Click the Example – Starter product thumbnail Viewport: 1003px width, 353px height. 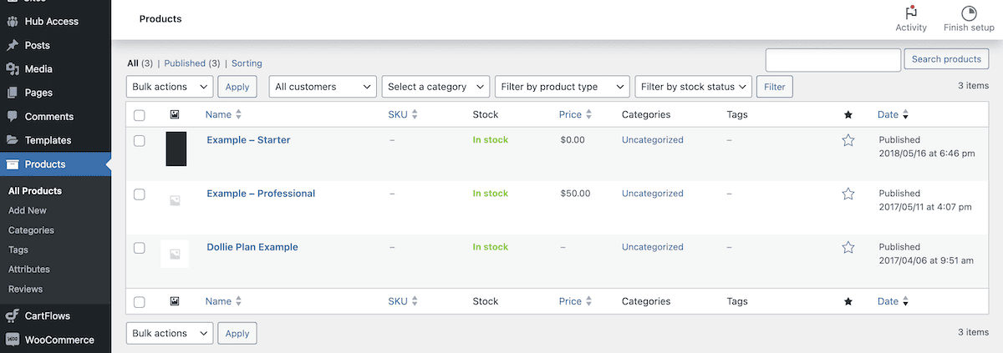(x=176, y=149)
